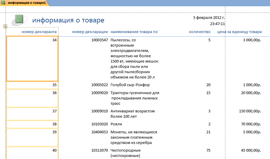Select header 'цена за единицу товара'
This screenshot has width=270, height=159.
(239, 32)
